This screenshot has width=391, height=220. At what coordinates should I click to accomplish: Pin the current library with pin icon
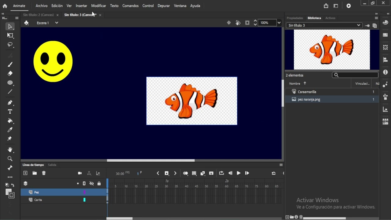367,25
